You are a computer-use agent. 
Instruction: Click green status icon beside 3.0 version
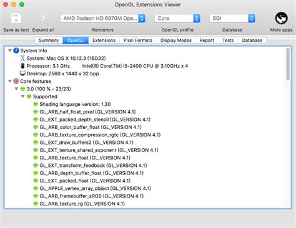[22, 89]
